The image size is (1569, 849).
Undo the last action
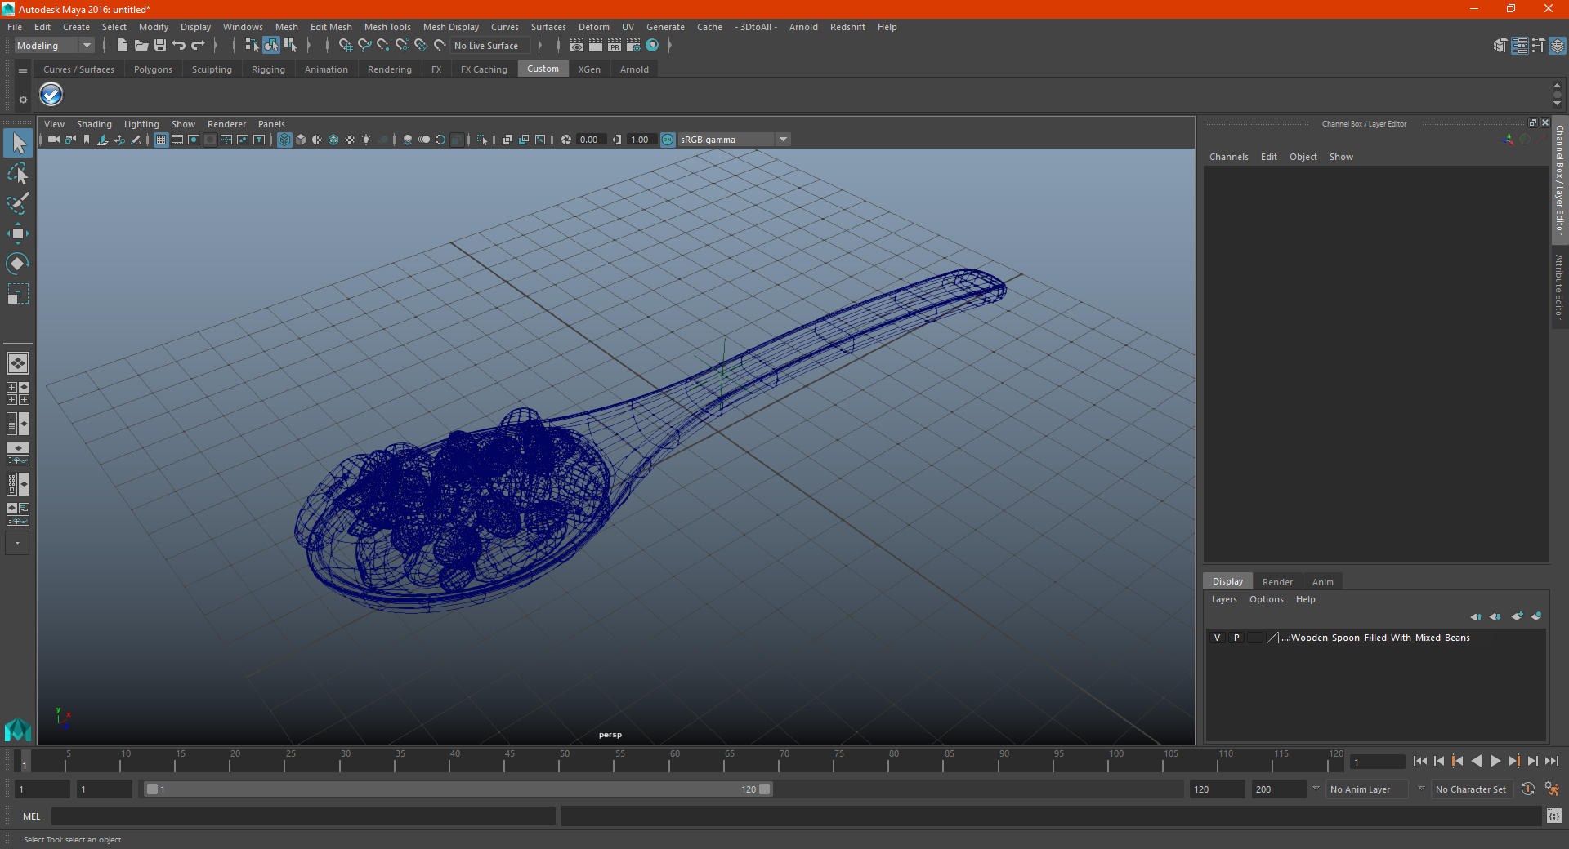point(179,46)
